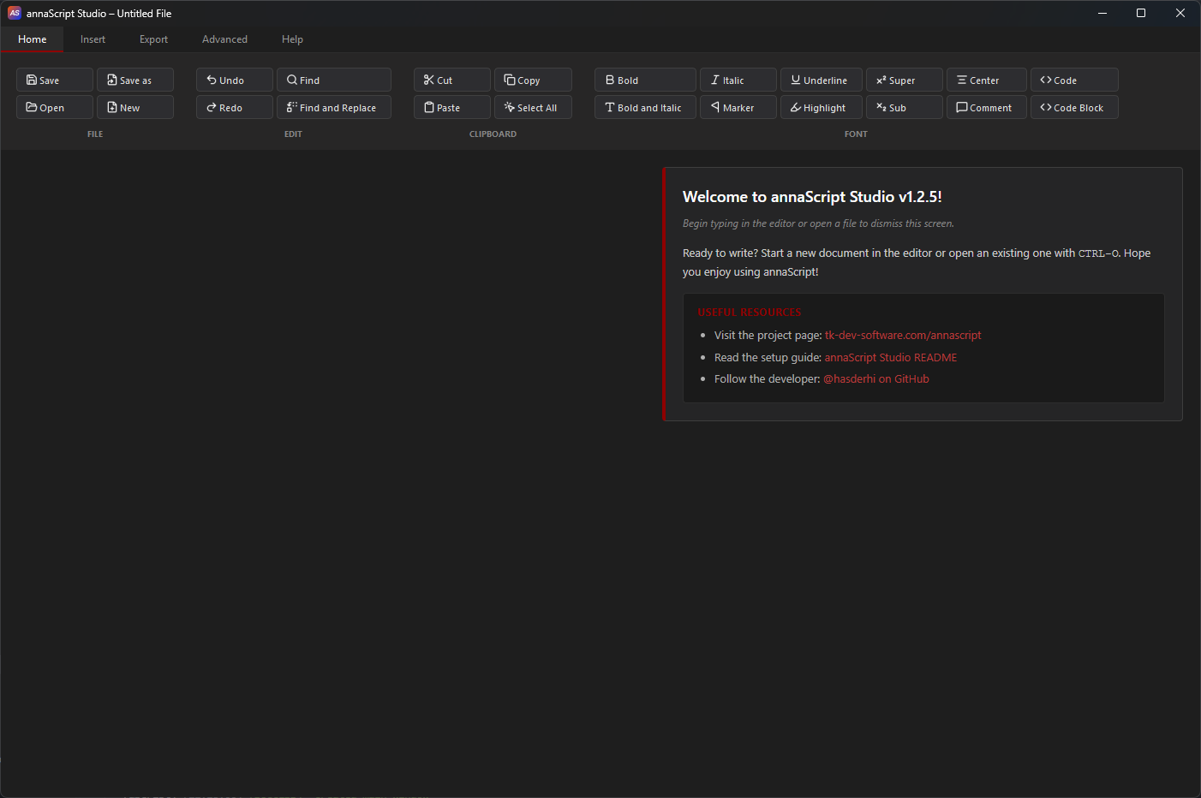
Task: Visit tk-dev-software.com/annascript link
Action: 903,336
